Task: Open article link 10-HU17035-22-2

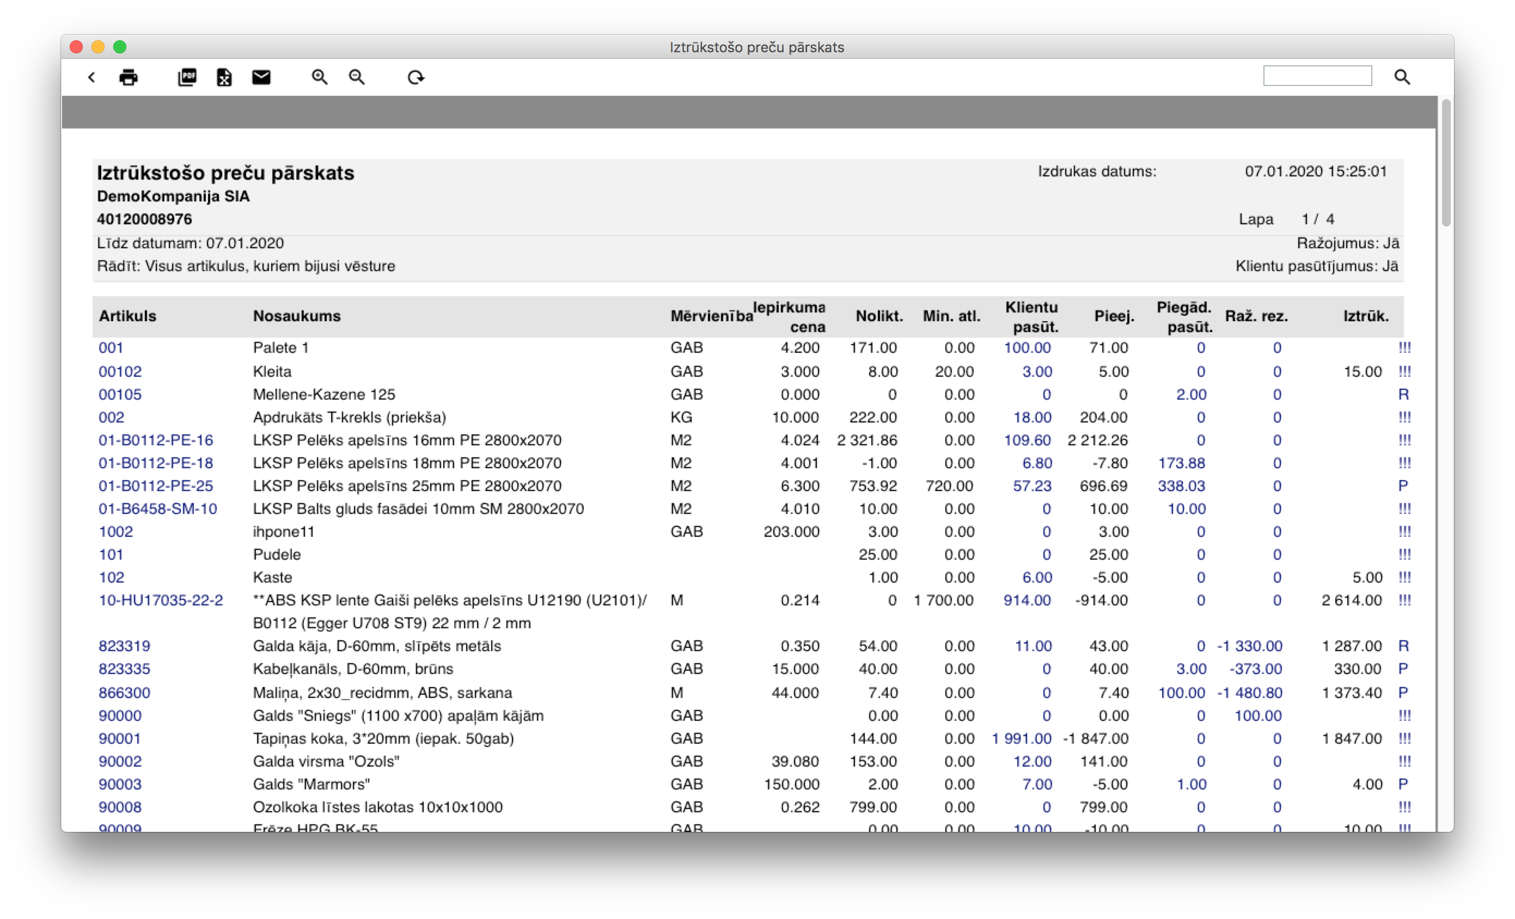Action: point(161,600)
